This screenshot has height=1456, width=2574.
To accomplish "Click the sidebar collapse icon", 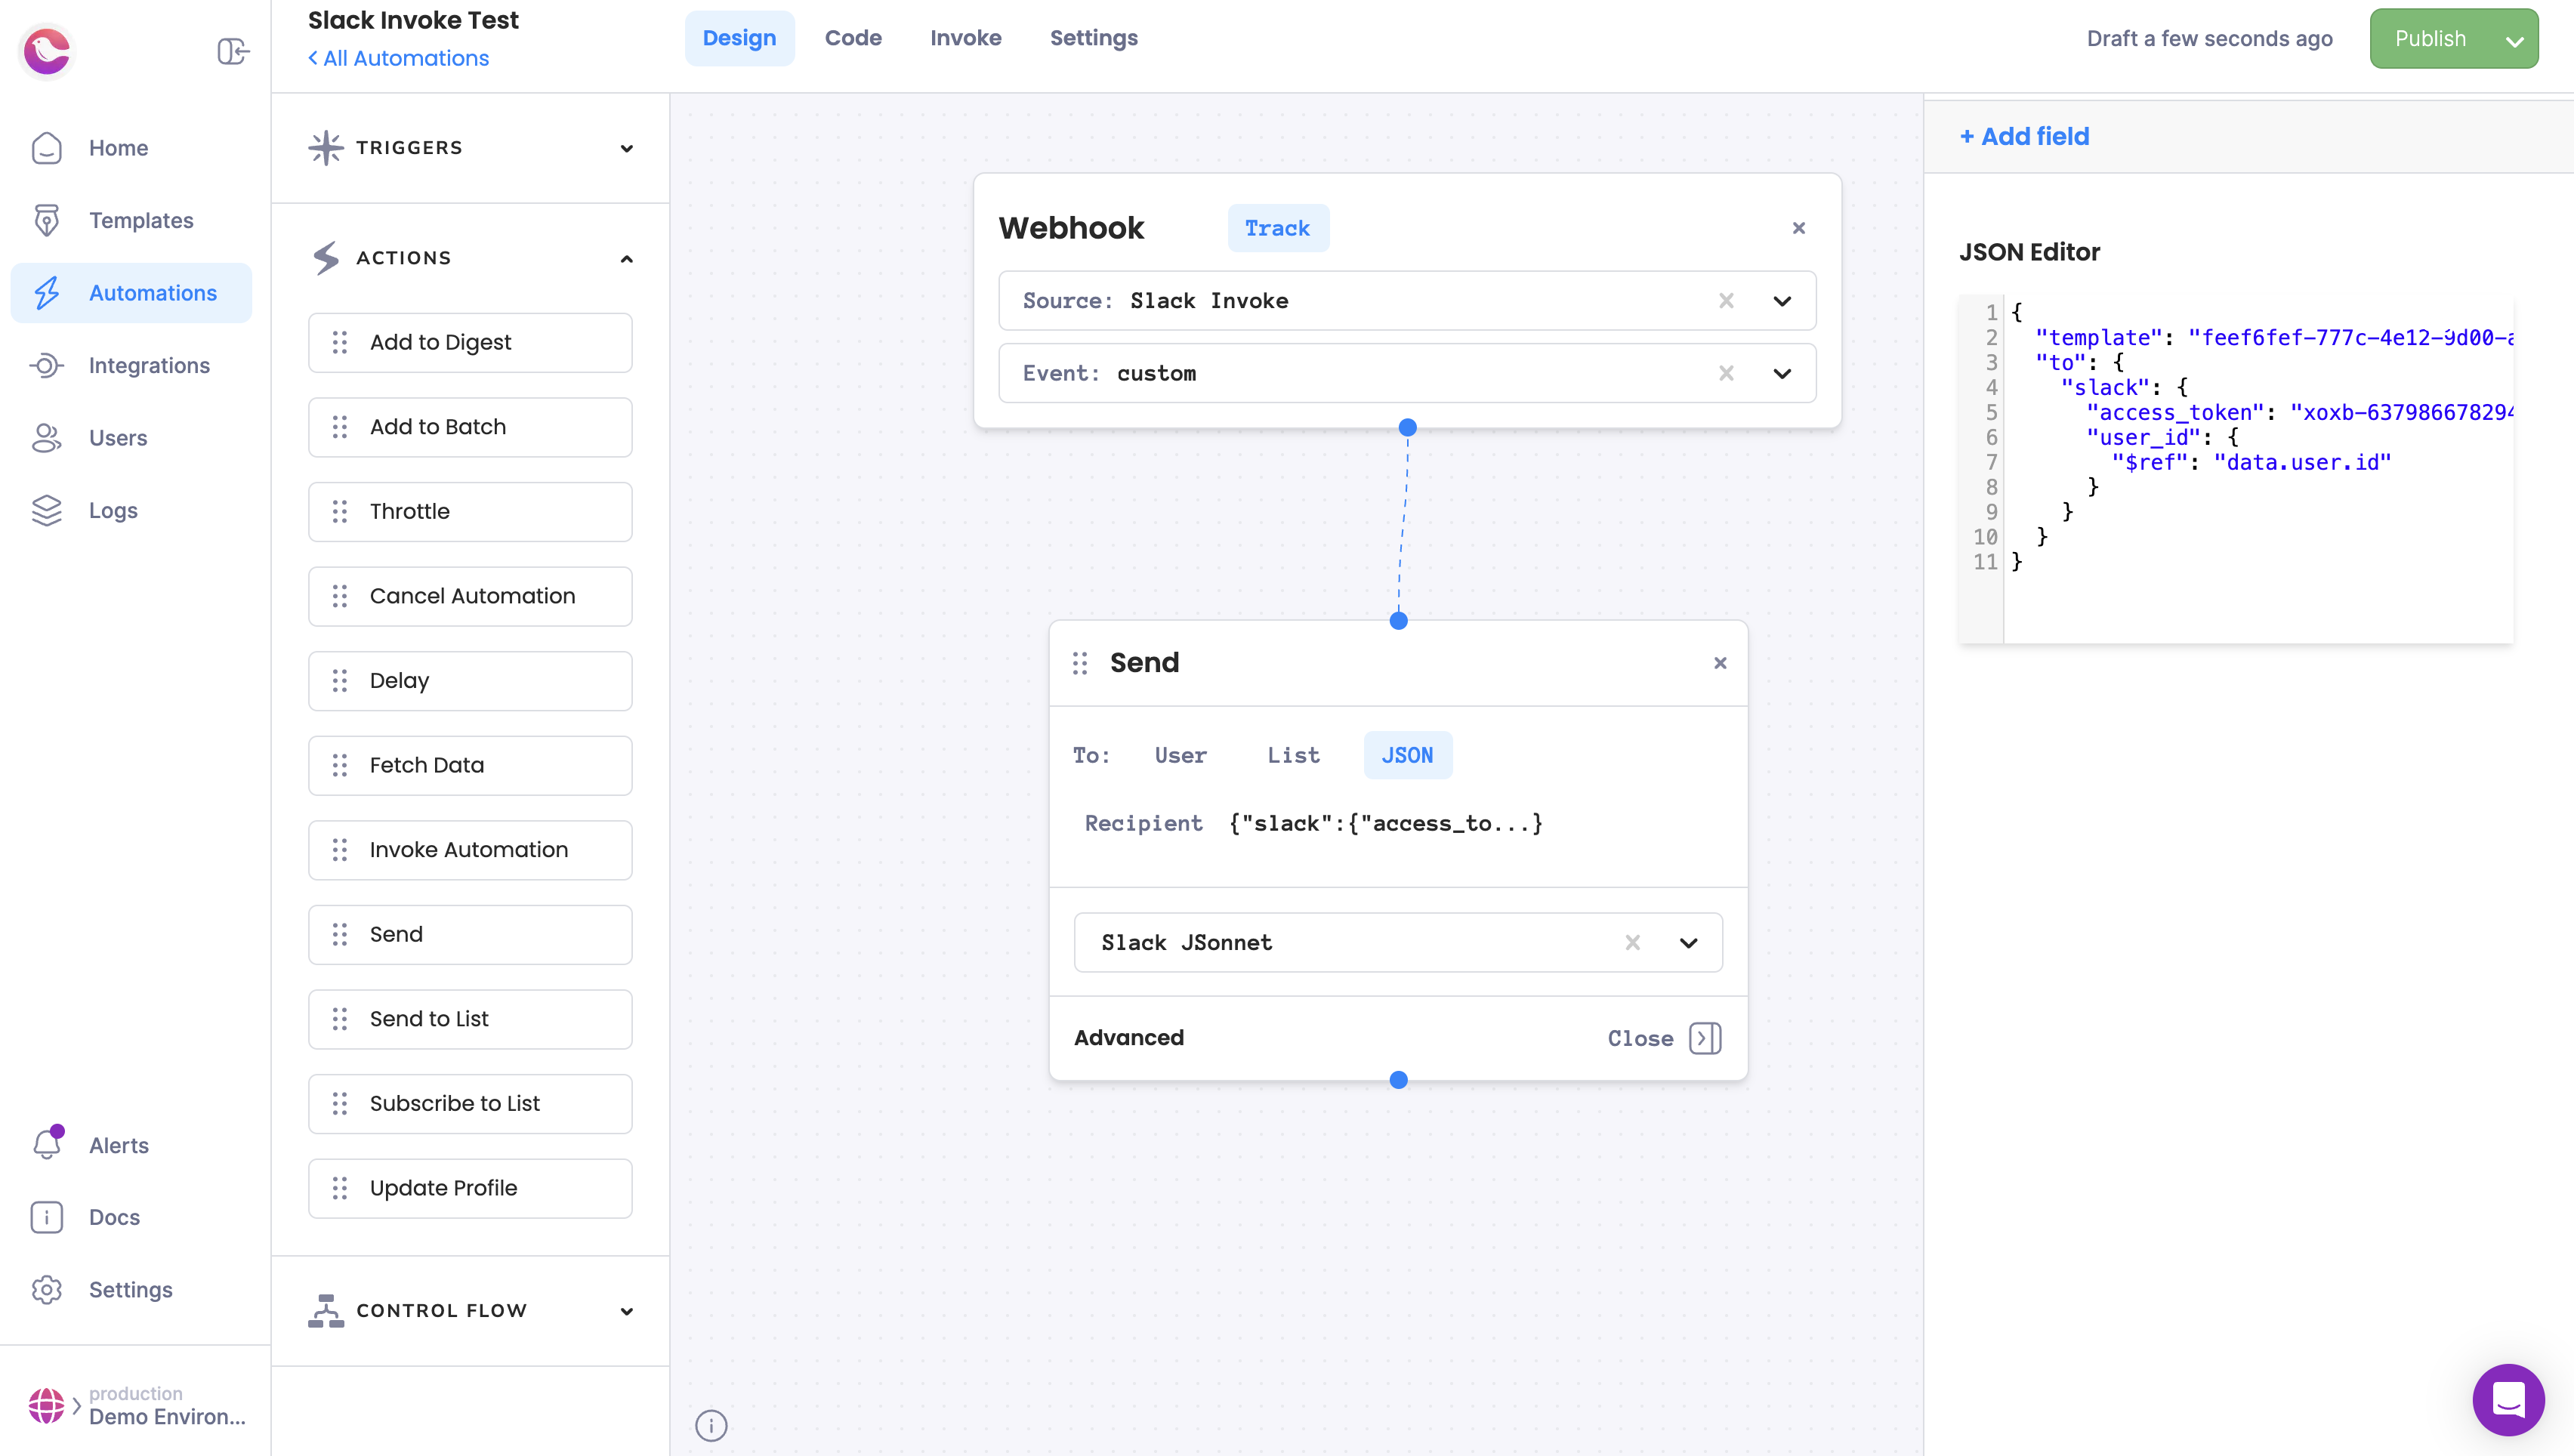I will click(x=232, y=51).
